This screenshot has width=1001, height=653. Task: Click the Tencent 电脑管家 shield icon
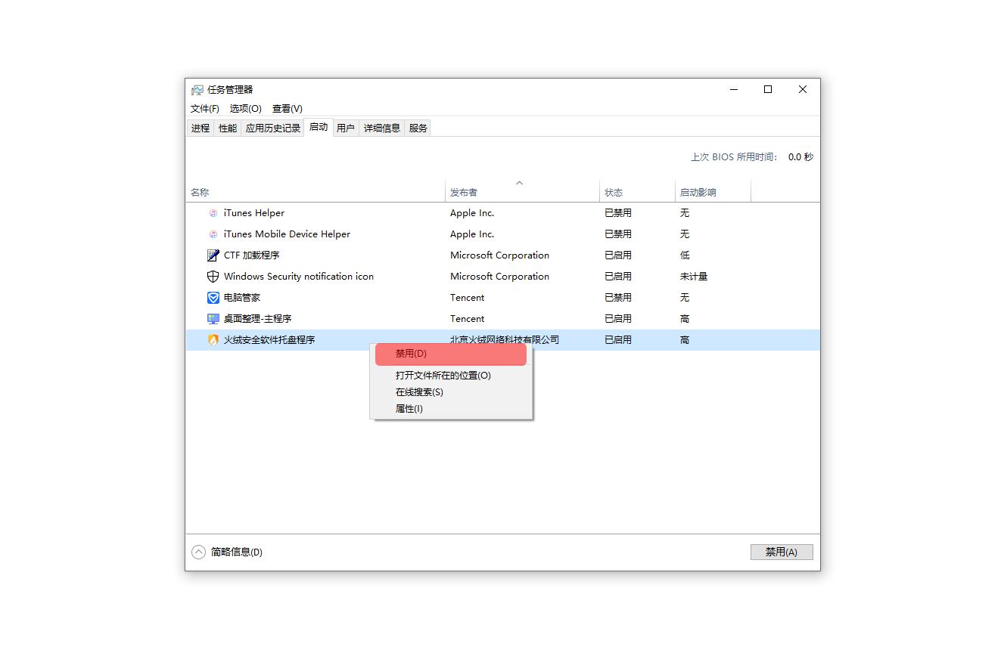(x=213, y=298)
